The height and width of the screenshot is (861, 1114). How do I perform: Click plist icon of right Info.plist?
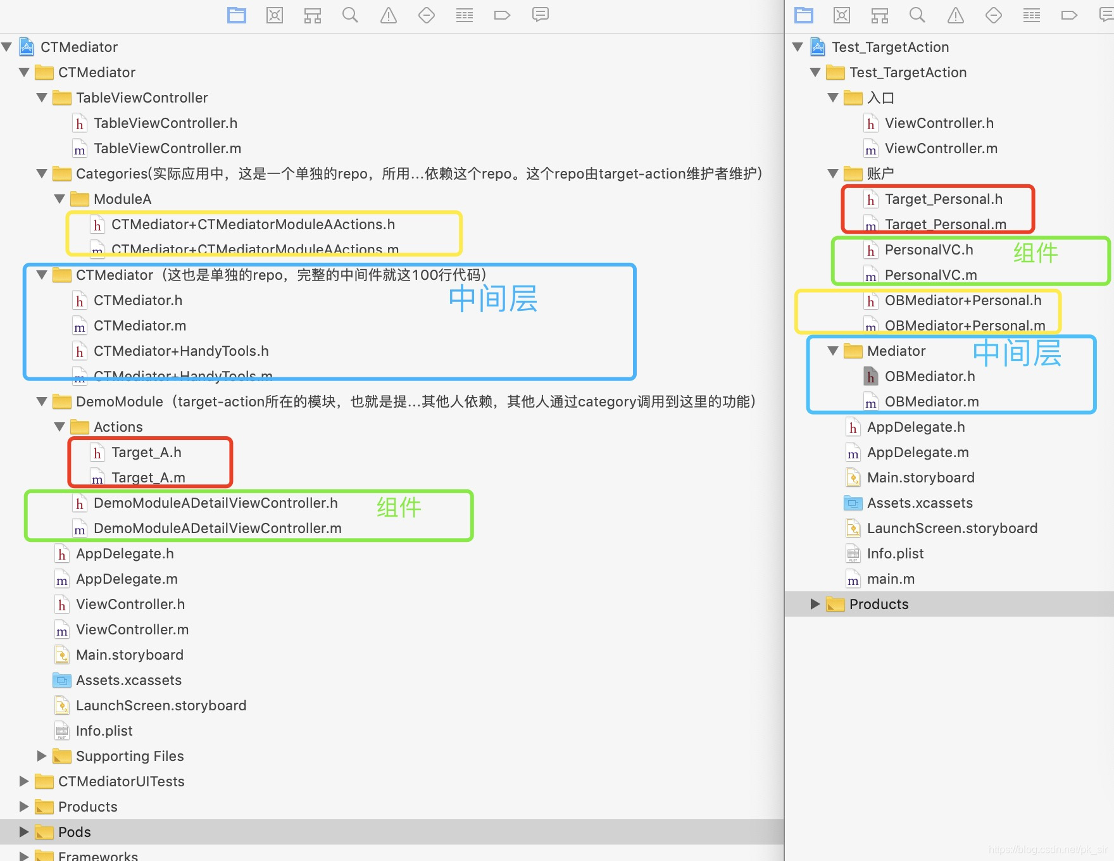pos(853,554)
